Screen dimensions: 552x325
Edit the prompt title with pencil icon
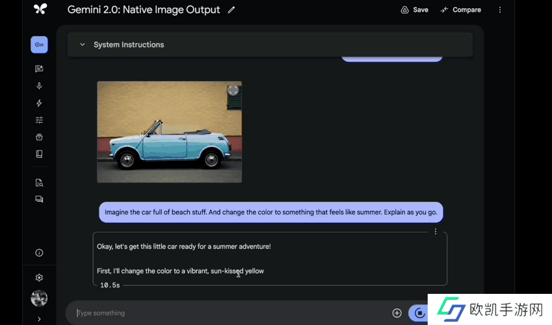pos(232,10)
